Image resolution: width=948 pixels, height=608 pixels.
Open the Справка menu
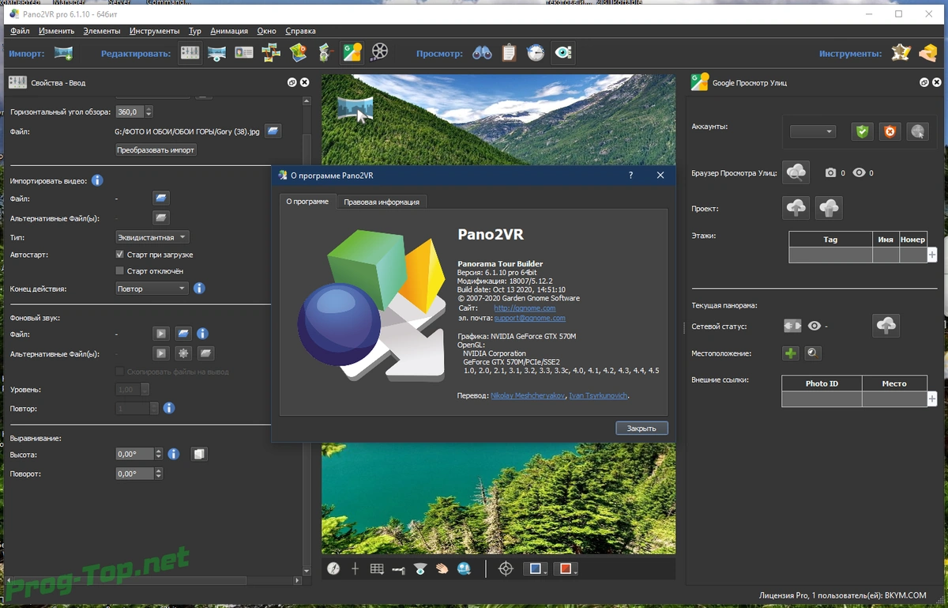pyautogui.click(x=300, y=31)
